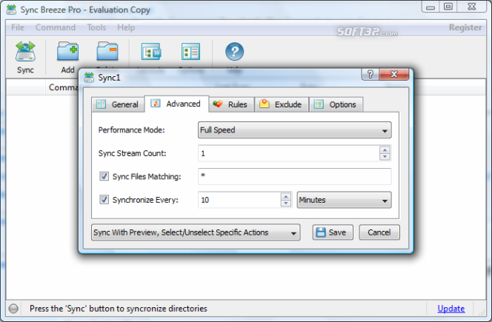Viewport: 492px width, 322px height.
Task: Click the Sync1 dialog title icon
Action: [89, 77]
